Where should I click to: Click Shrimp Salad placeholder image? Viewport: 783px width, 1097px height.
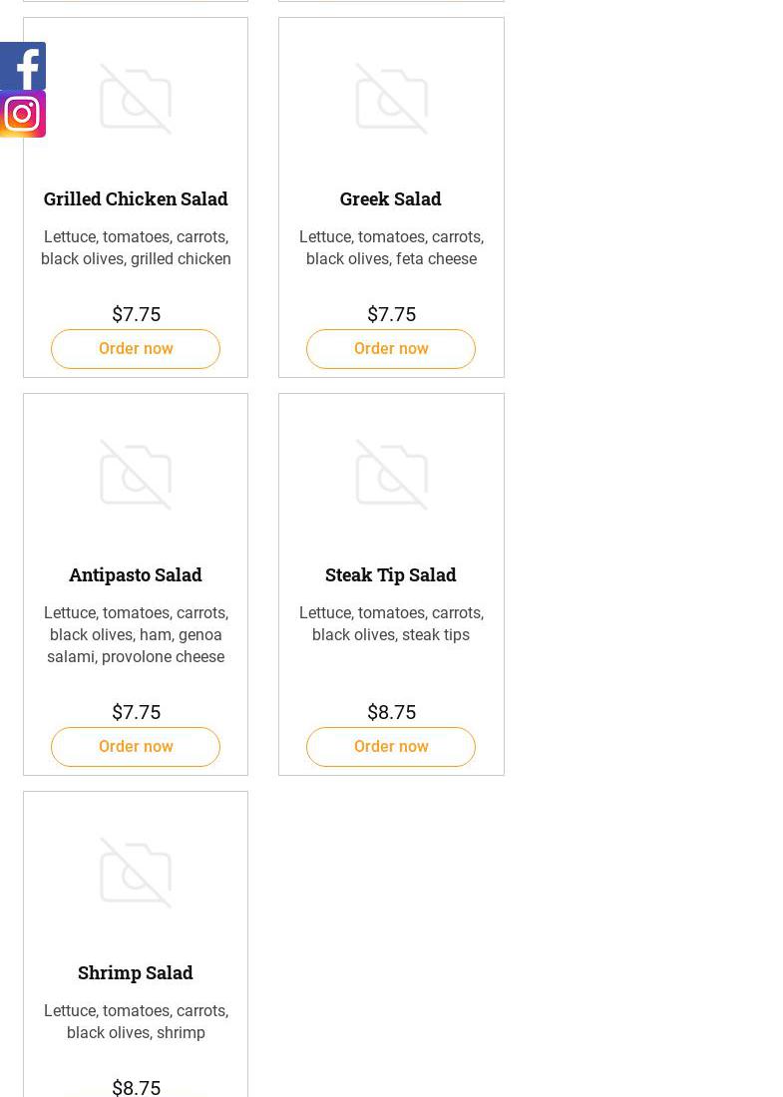tap(136, 873)
